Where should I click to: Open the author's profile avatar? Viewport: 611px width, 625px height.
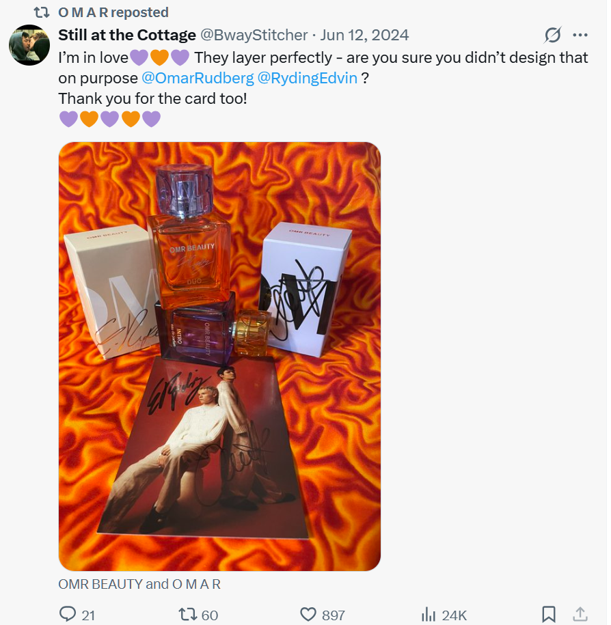29,45
